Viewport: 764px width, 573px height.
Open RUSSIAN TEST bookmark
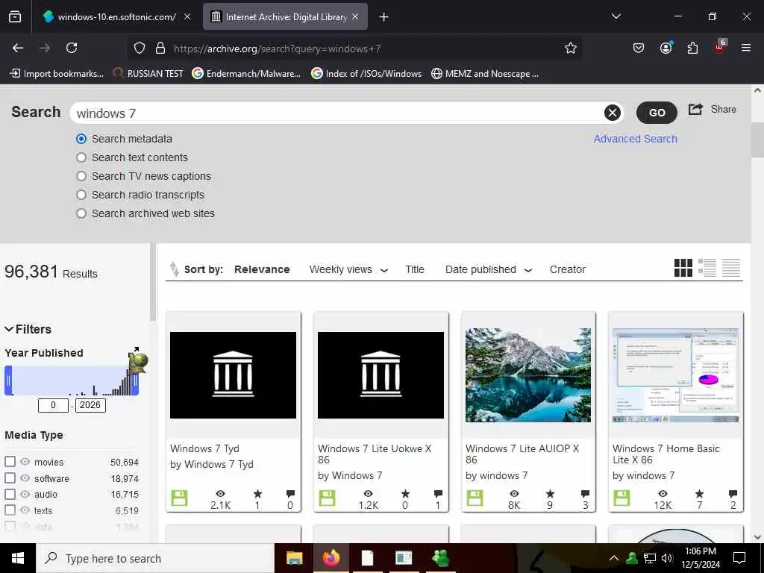[148, 74]
